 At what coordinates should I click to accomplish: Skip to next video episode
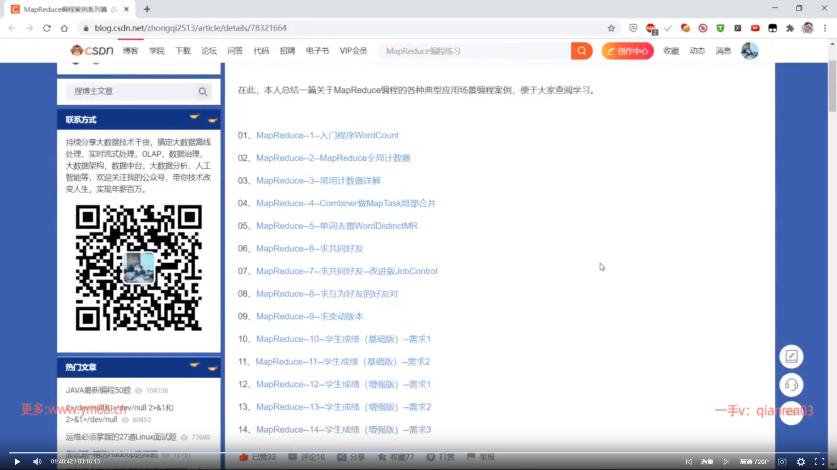point(726,462)
